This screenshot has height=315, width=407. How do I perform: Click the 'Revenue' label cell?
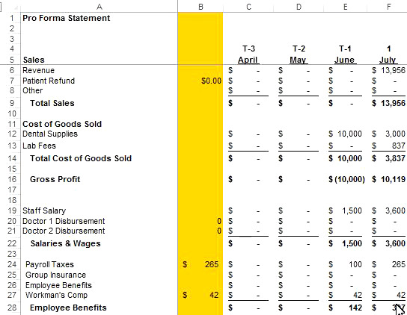pyautogui.click(x=38, y=70)
